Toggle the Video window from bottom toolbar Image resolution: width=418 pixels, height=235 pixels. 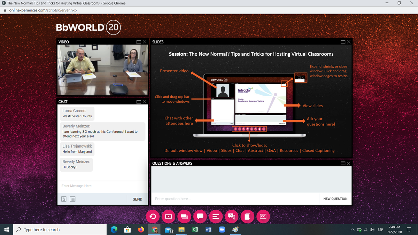[x=168, y=217]
